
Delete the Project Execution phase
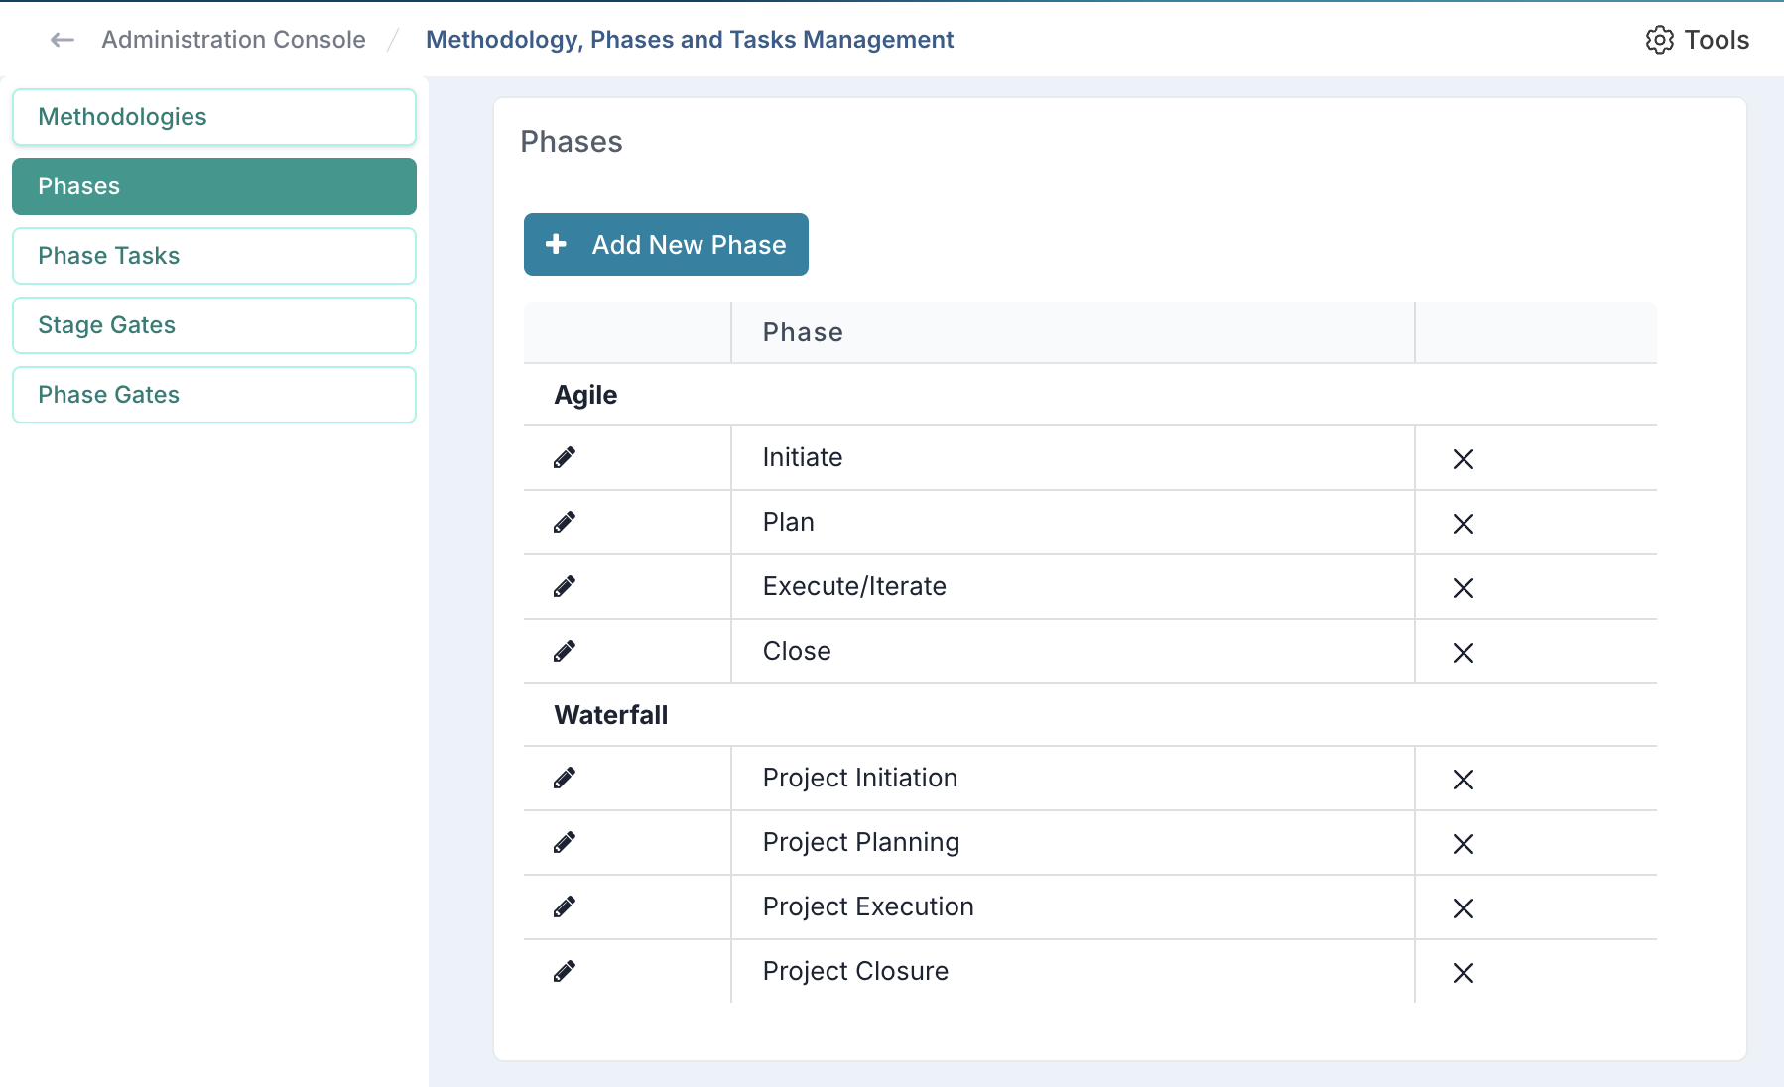[x=1463, y=908]
